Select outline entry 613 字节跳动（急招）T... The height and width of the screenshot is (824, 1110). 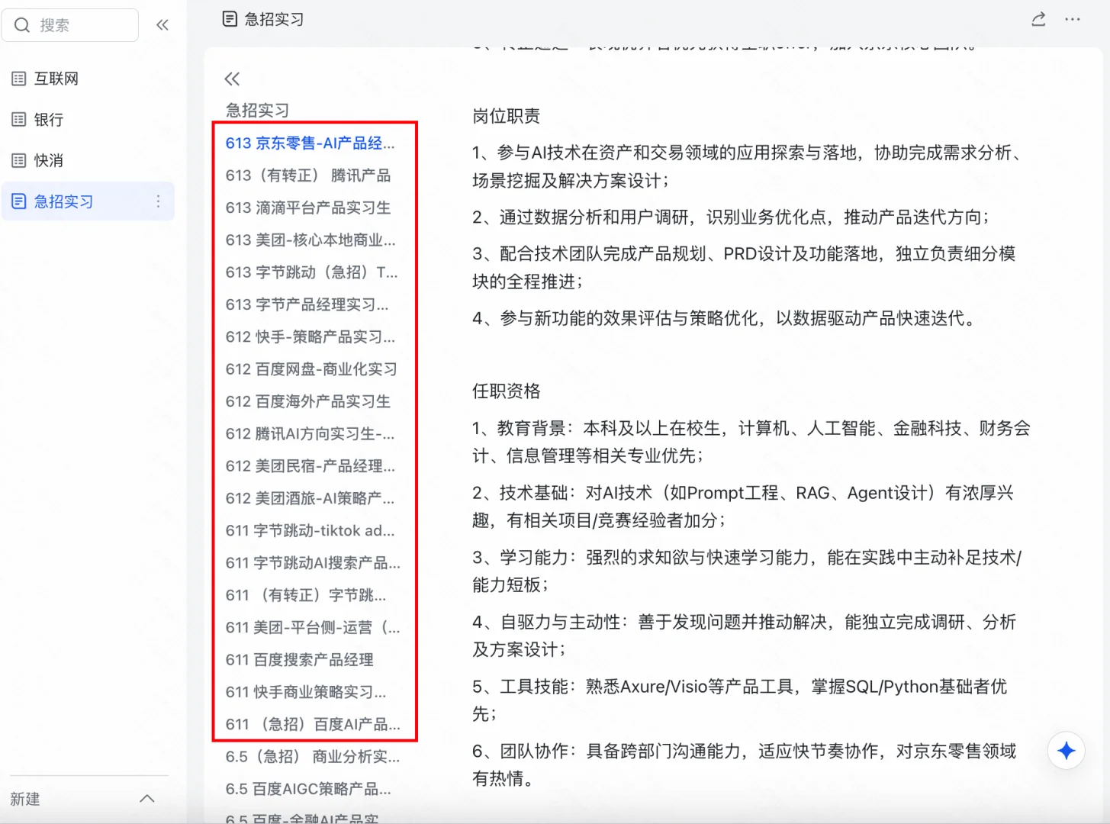(311, 272)
